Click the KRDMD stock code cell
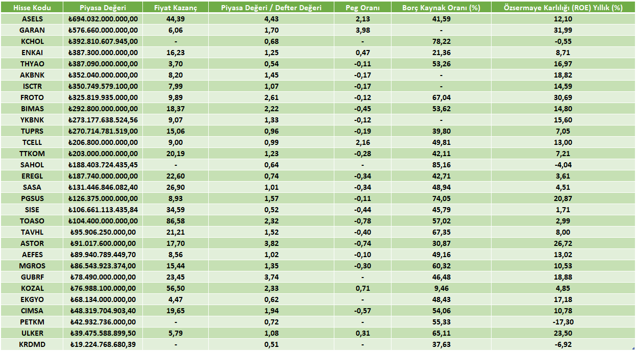636x351 pixels. (32, 344)
